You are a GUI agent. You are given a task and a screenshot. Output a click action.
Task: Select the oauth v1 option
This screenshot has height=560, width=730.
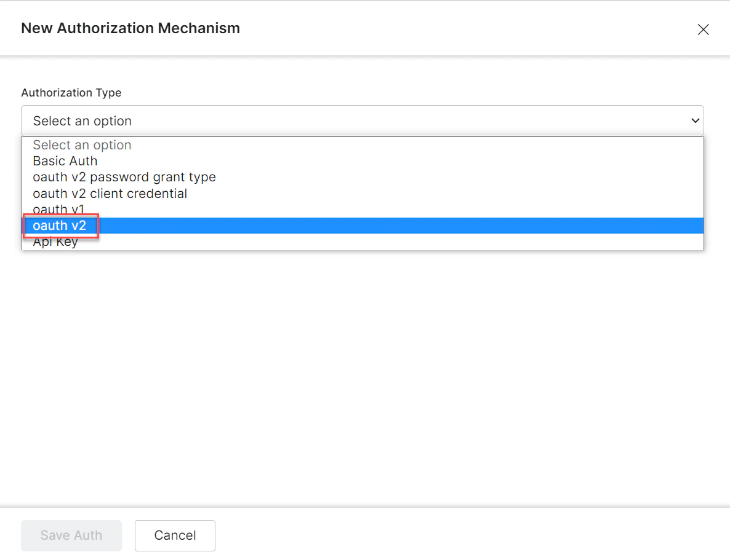click(x=59, y=209)
